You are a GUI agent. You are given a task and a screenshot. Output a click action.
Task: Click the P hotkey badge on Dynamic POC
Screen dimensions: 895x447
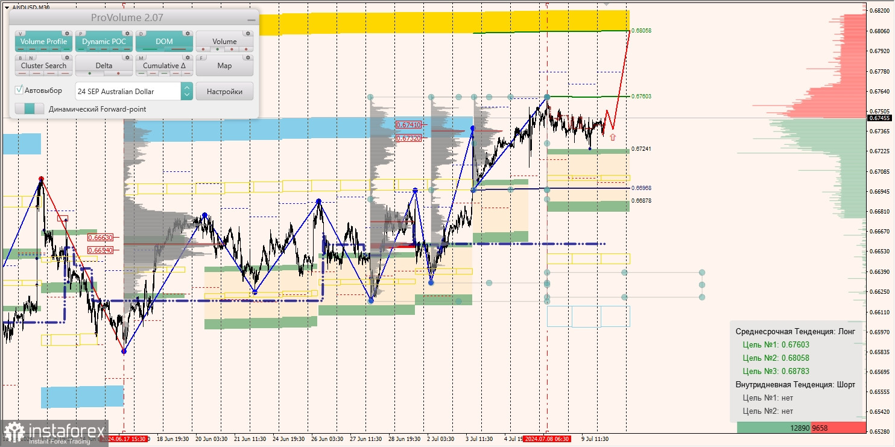(x=80, y=34)
